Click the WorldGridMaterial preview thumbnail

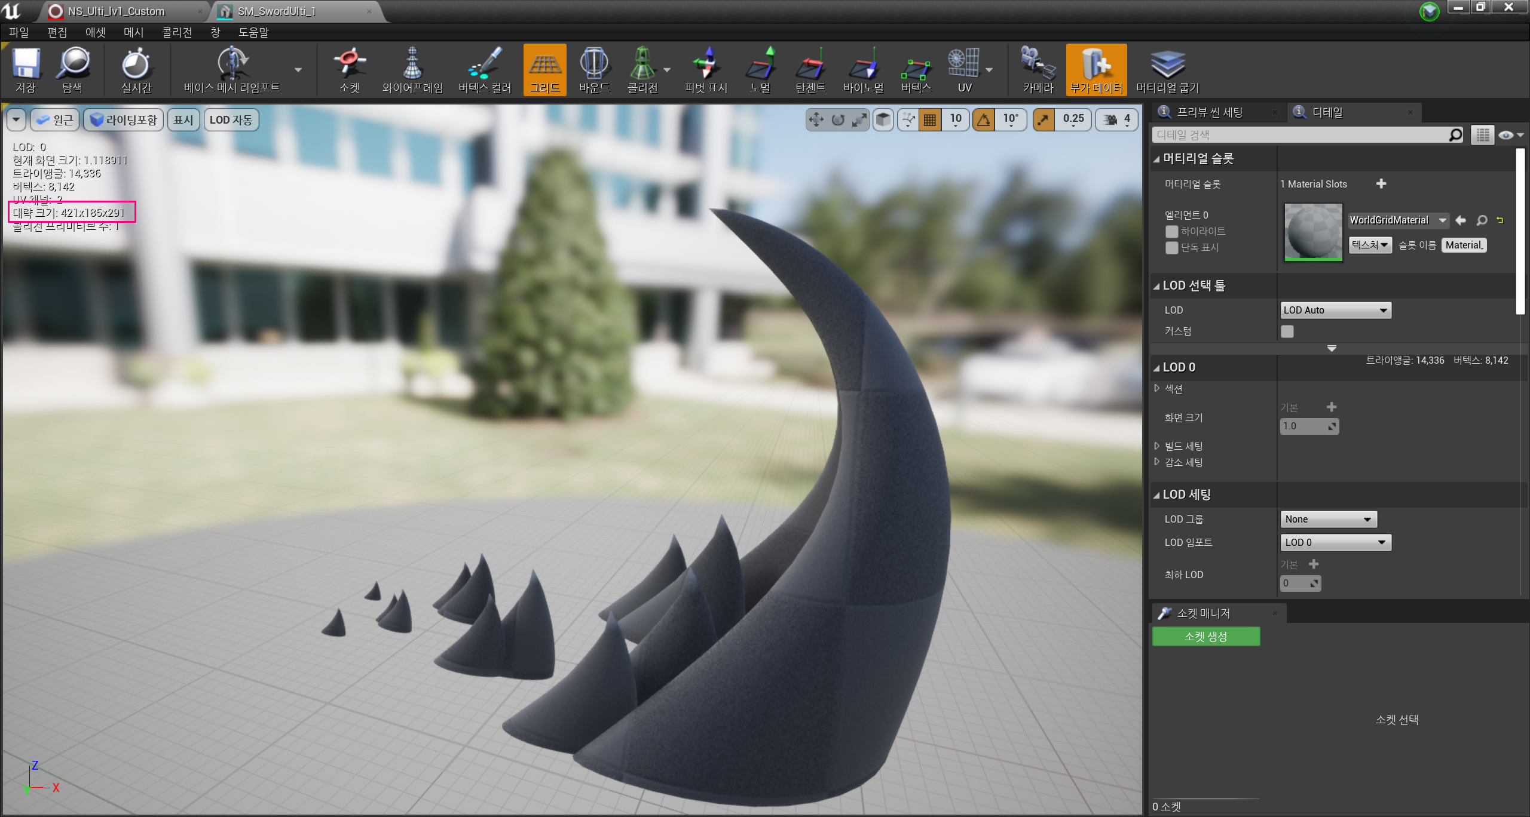(x=1313, y=232)
